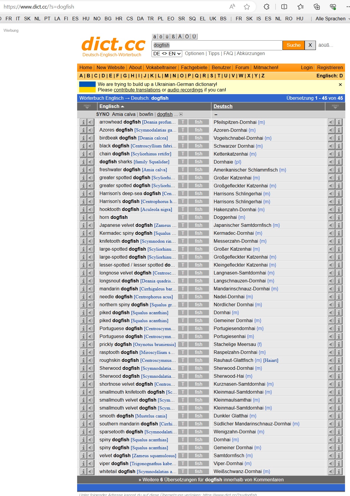Open the Vokabeltrainer menu item
The height and width of the screenshot is (496, 350).
(x=161, y=68)
